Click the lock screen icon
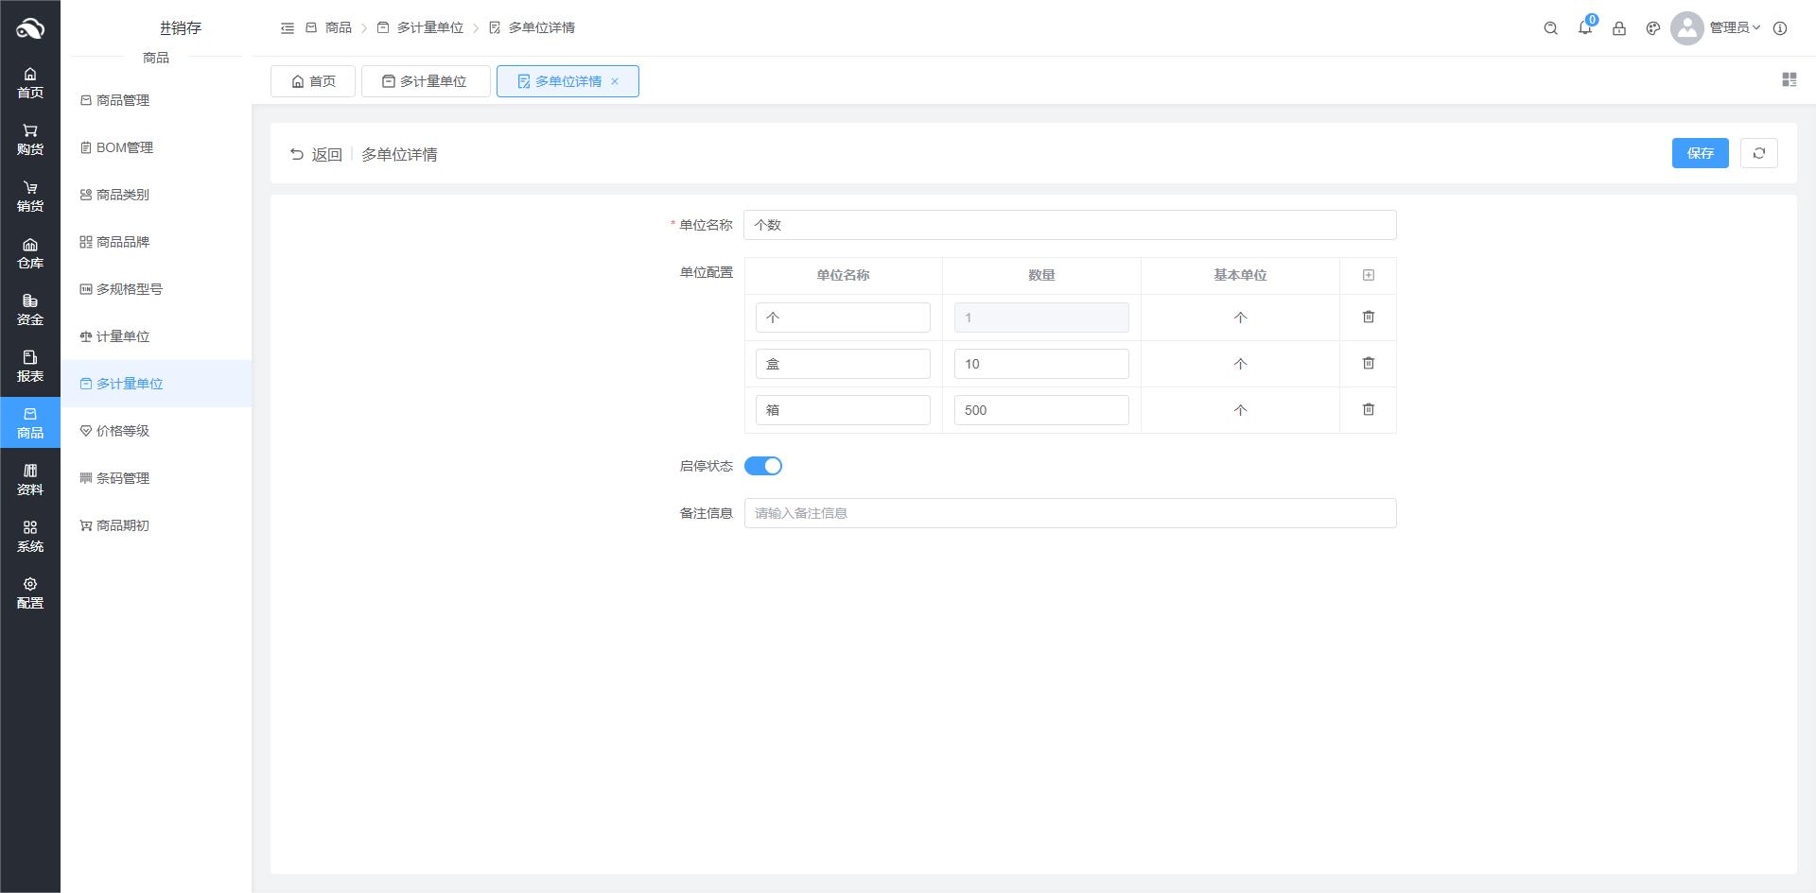The width and height of the screenshot is (1816, 893). [x=1618, y=28]
